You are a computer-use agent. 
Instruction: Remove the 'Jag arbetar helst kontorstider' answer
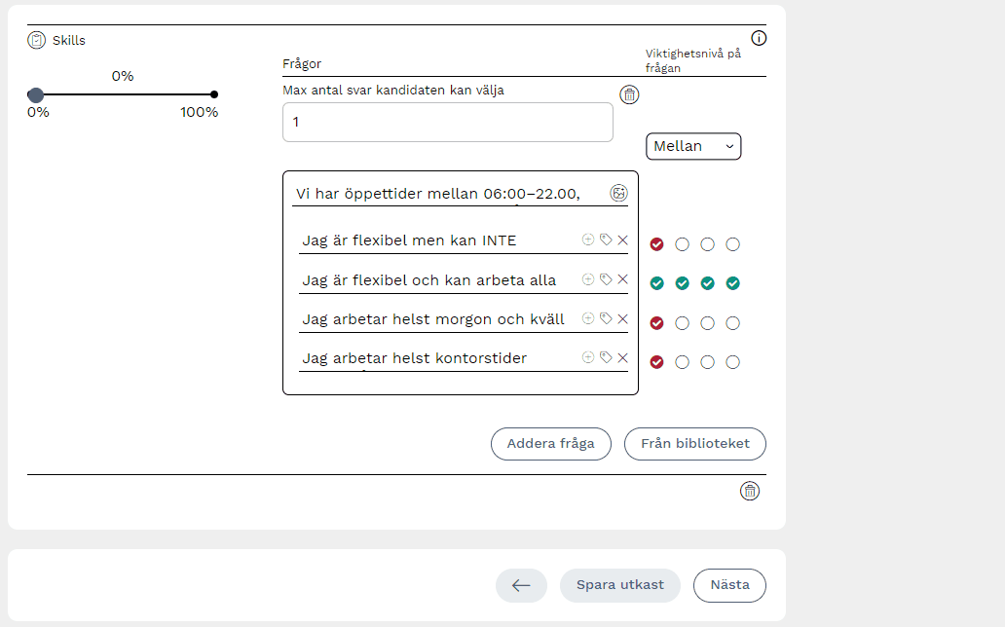pos(623,357)
